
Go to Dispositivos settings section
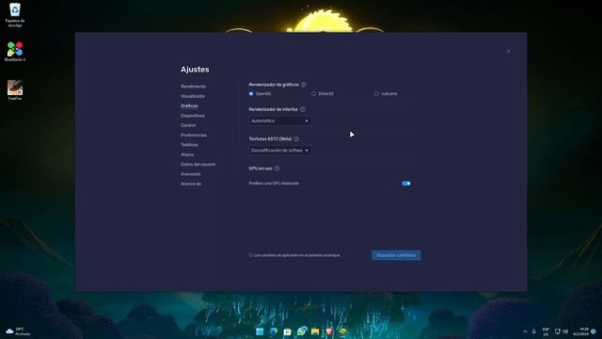193,116
